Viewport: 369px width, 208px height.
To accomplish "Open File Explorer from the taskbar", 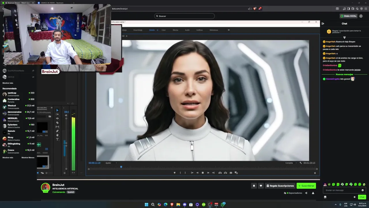I will point(178,205).
